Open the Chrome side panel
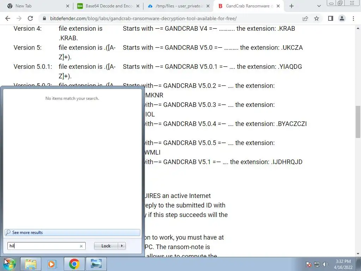Viewport: 361px width, 271px height. [331, 18]
